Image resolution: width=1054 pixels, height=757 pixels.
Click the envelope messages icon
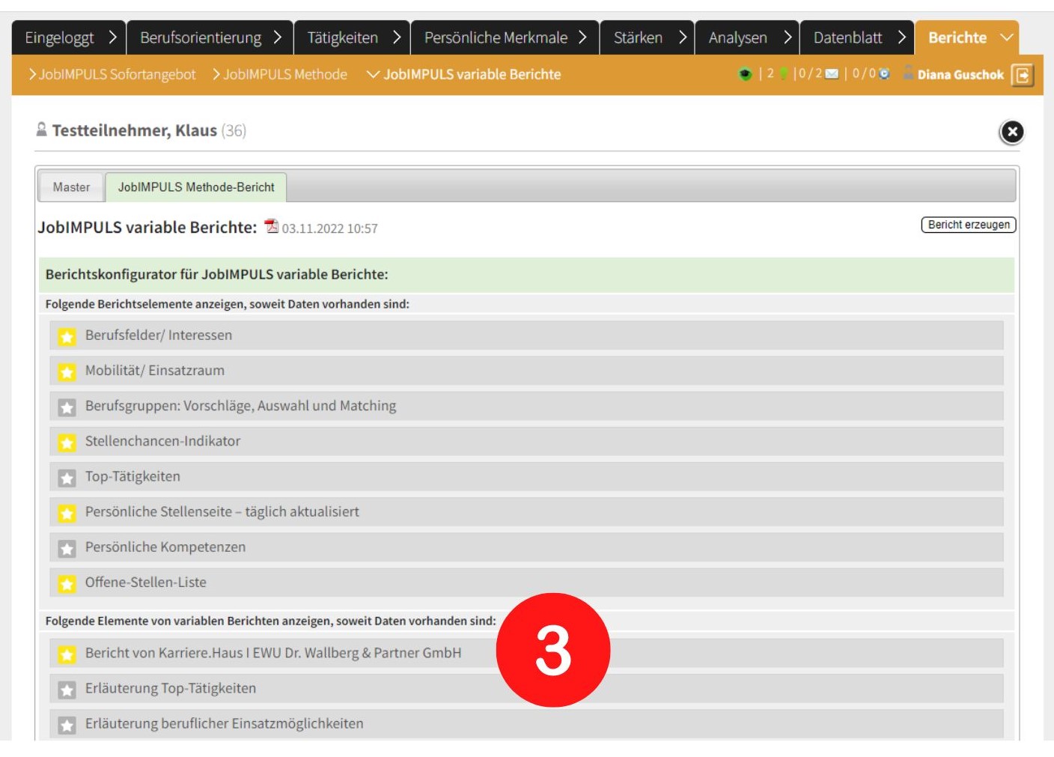coord(832,74)
